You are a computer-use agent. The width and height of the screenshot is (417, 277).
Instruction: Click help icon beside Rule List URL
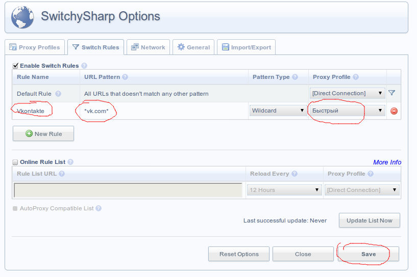(x=62, y=174)
